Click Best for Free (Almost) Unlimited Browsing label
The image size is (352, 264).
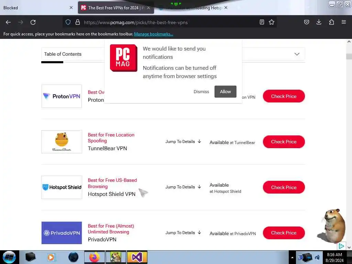point(111,229)
